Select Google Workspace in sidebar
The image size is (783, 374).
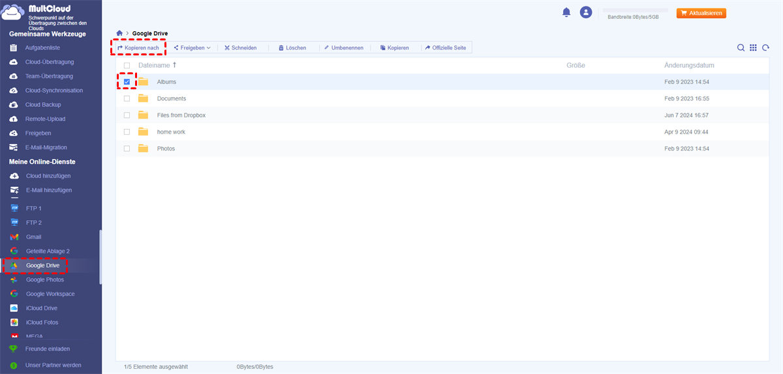[x=50, y=294]
